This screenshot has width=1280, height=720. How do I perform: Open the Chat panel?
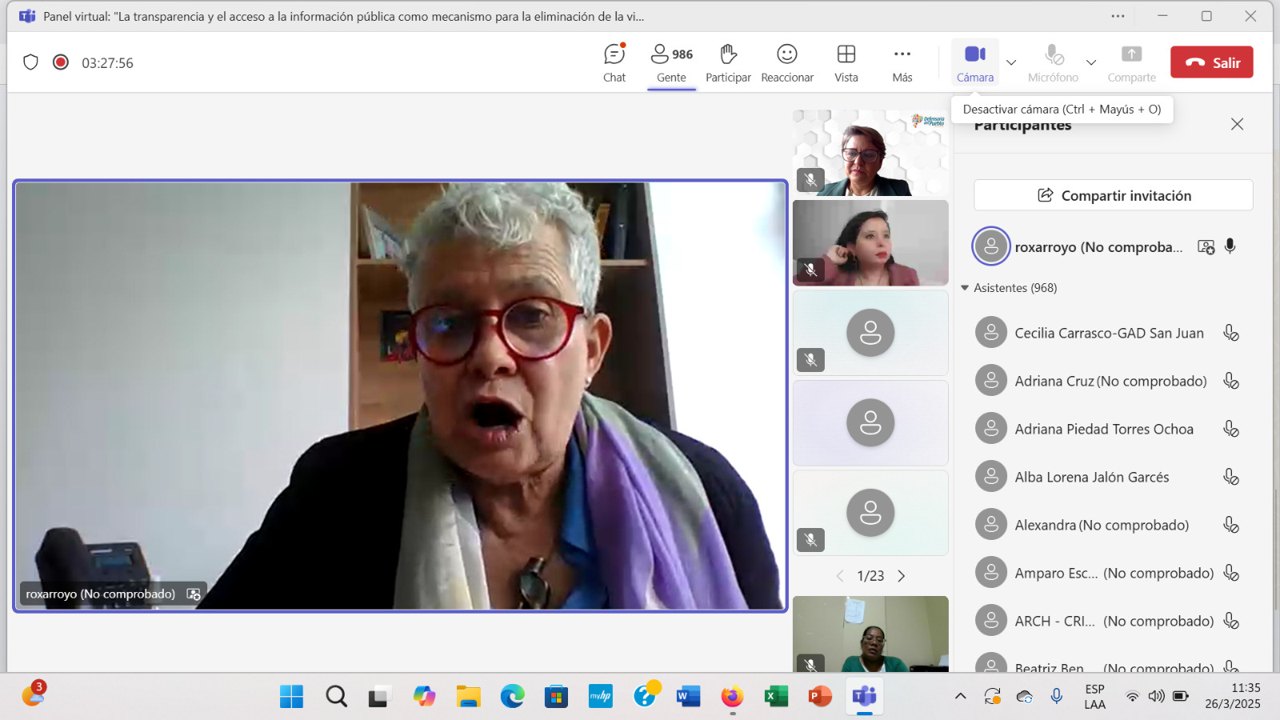click(x=614, y=62)
